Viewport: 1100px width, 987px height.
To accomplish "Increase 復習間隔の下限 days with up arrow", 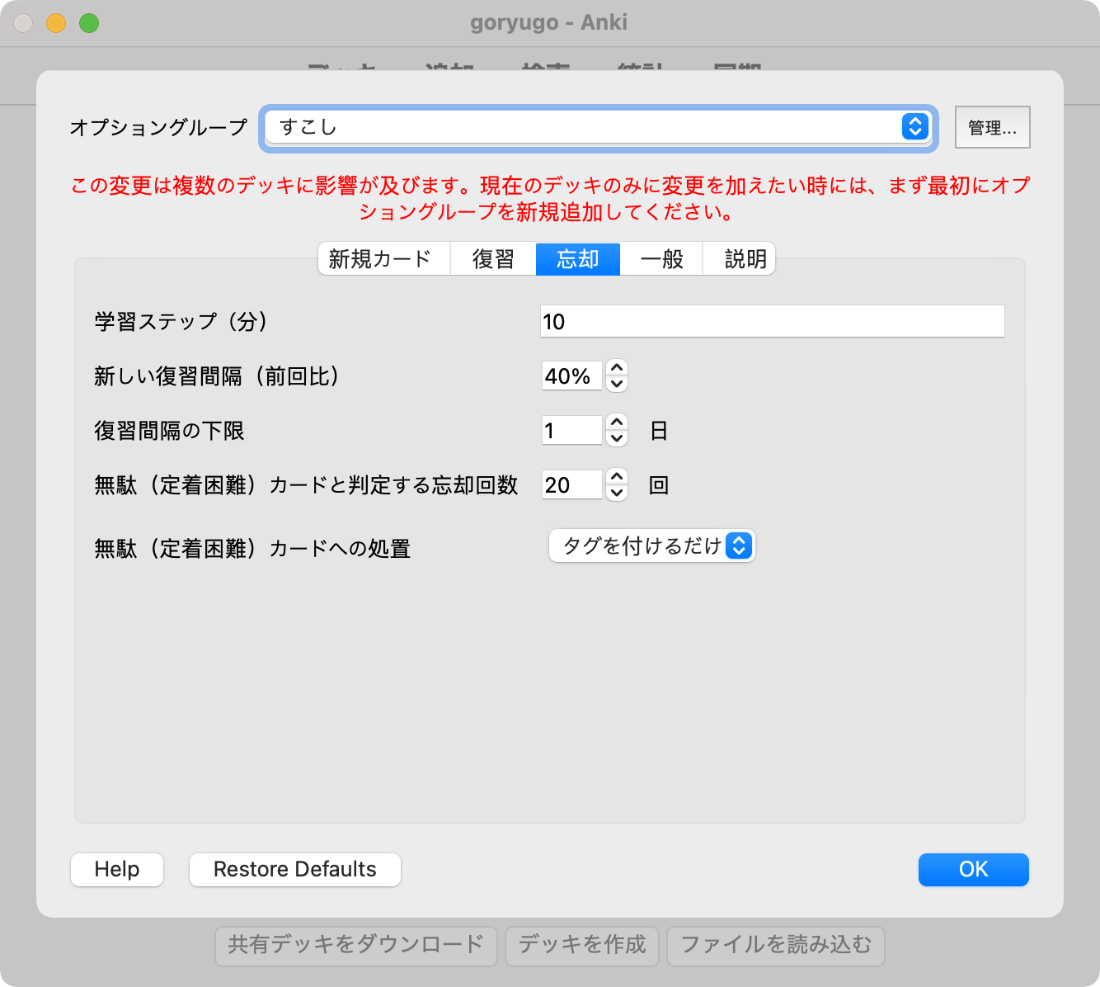I will tap(617, 423).
